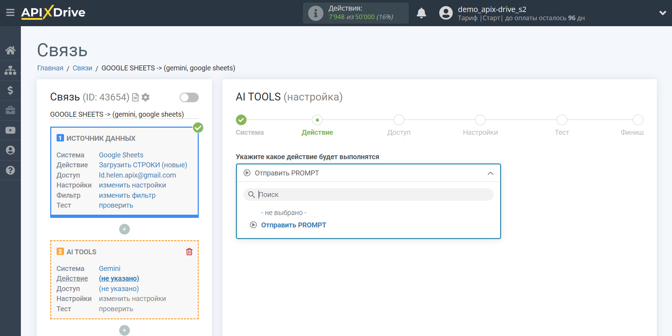
Task: Open the notifications bell
Action: [x=421, y=13]
